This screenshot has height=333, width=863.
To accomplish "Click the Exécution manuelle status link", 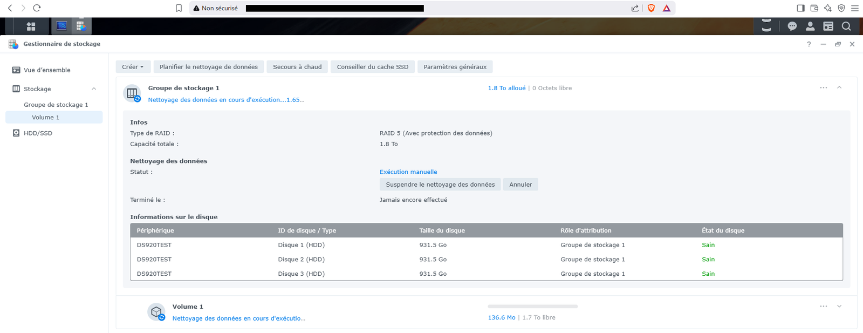I will click(408, 172).
